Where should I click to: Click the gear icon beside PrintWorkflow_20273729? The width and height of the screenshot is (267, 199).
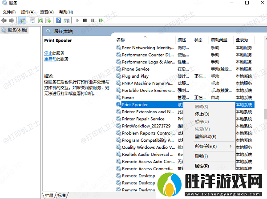point(118,126)
